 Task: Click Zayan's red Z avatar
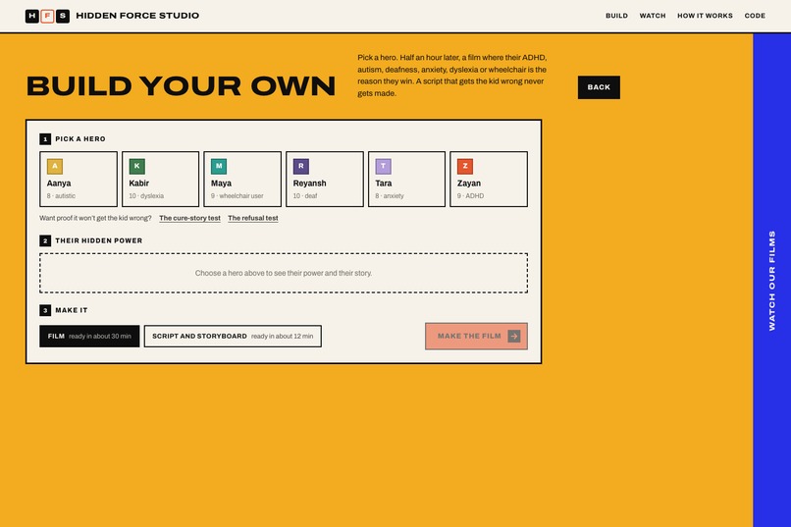point(465,166)
